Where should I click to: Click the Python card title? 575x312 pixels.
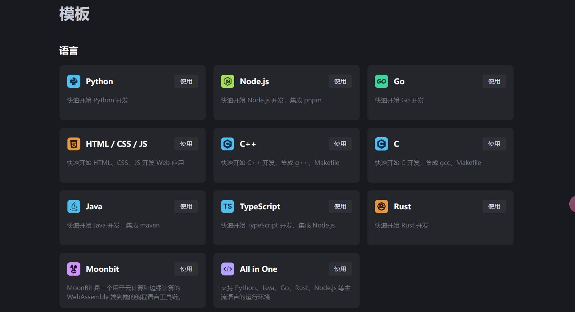tap(99, 82)
